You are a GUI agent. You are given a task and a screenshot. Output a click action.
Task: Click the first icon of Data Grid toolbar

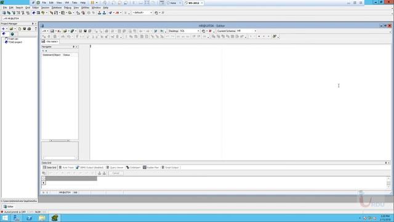point(44,173)
